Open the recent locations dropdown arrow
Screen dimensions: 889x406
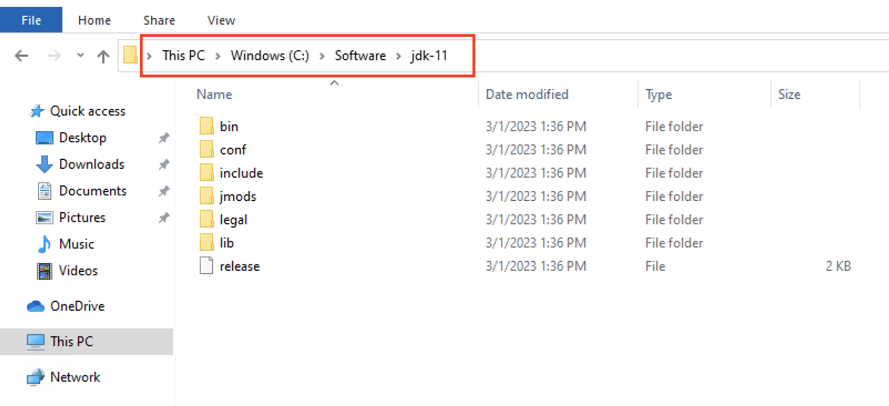point(80,55)
